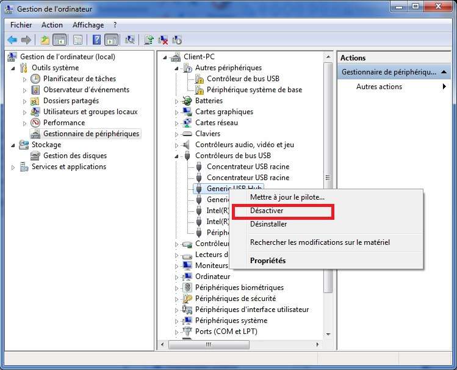Toggle the Action pane toolbar icon
This screenshot has width=457, height=370.
pyautogui.click(x=112, y=40)
